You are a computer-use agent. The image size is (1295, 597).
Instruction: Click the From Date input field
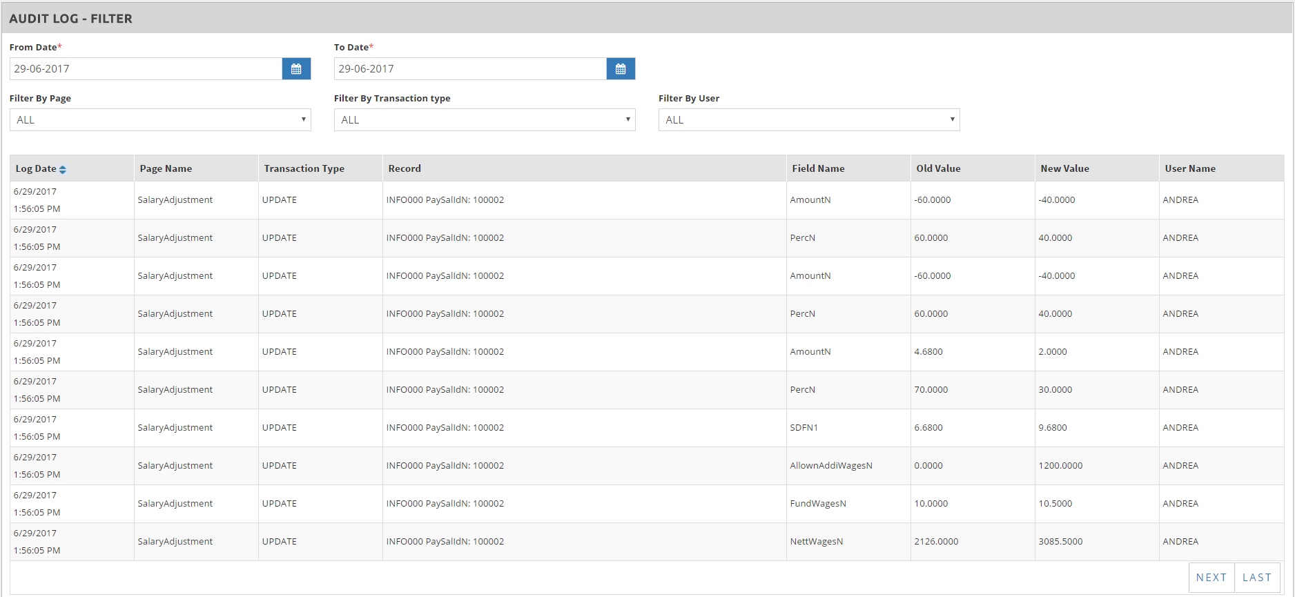[146, 69]
